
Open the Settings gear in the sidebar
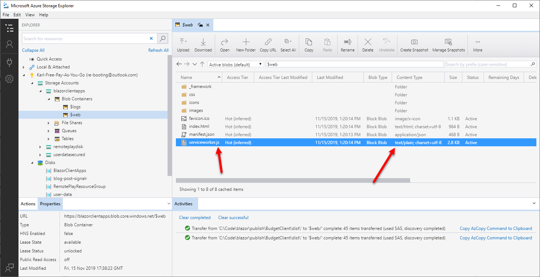coord(9,79)
